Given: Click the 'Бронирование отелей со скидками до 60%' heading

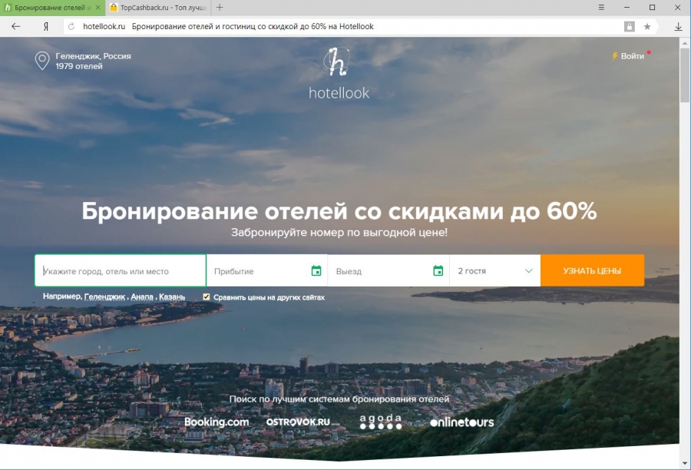Looking at the screenshot, I should (339, 211).
